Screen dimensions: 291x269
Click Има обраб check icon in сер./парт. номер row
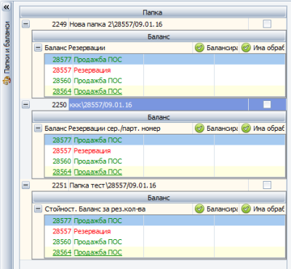tap(246, 129)
